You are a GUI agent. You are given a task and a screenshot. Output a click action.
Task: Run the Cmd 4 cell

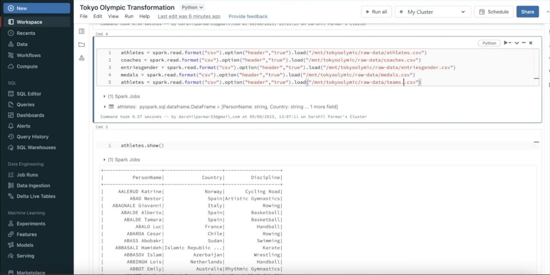click(506, 43)
